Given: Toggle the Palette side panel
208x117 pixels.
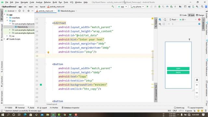Looking at the screenshot, I should pos(156,23).
